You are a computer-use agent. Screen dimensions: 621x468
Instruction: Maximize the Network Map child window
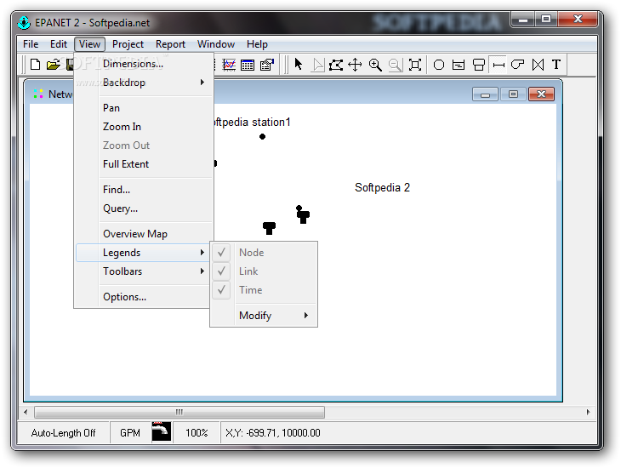[x=513, y=94]
